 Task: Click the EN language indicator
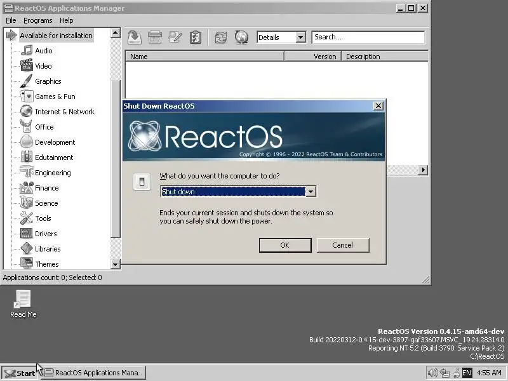click(467, 373)
